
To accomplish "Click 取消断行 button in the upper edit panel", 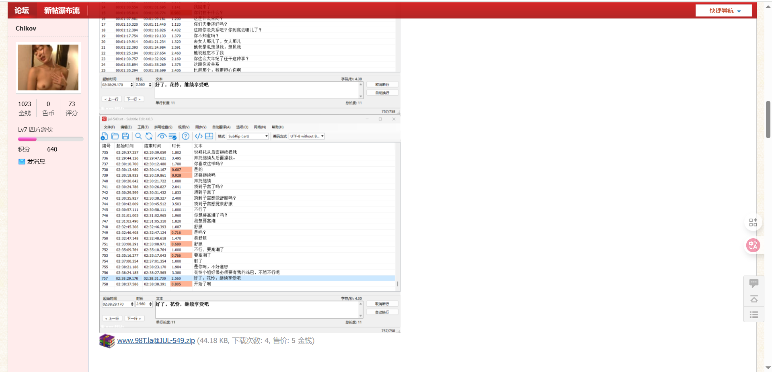I will coord(382,84).
